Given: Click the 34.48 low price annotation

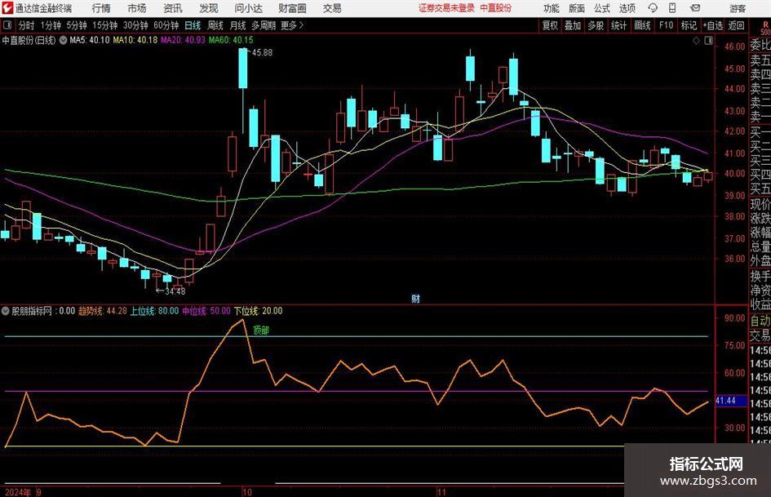Looking at the screenshot, I should tap(175, 291).
